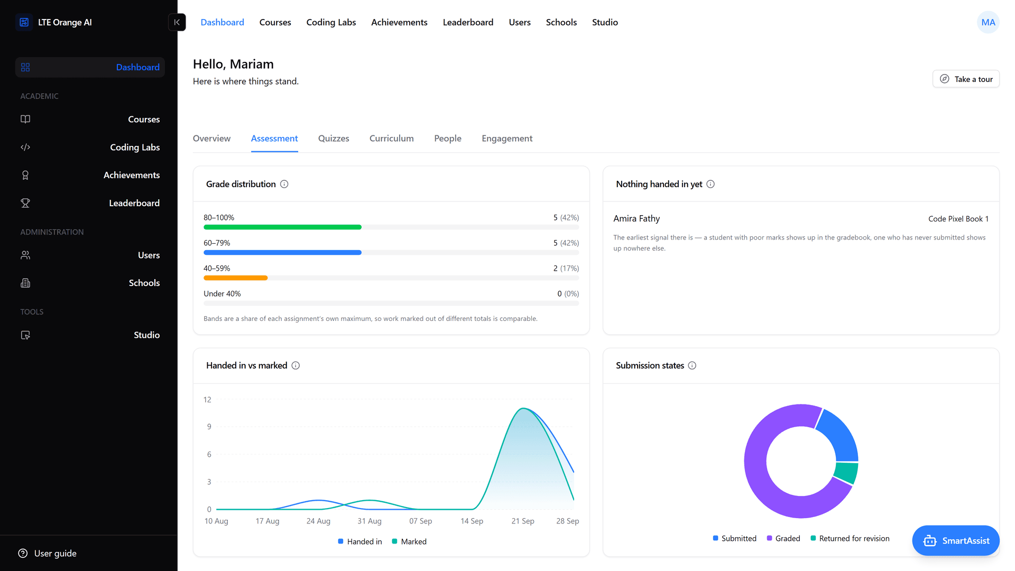Collapse the sidebar with the arrow button
The height and width of the screenshot is (571, 1015).
177,22
